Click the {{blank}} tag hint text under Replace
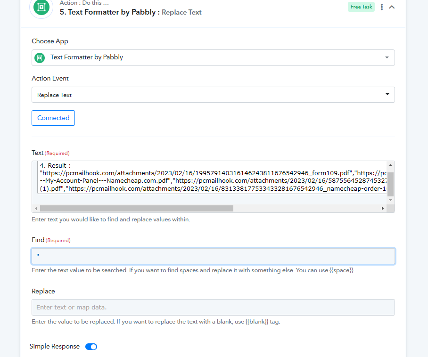 pyautogui.click(x=257, y=322)
